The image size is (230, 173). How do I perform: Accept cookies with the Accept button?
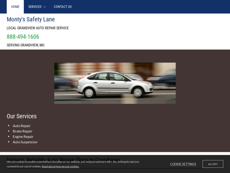(x=213, y=164)
